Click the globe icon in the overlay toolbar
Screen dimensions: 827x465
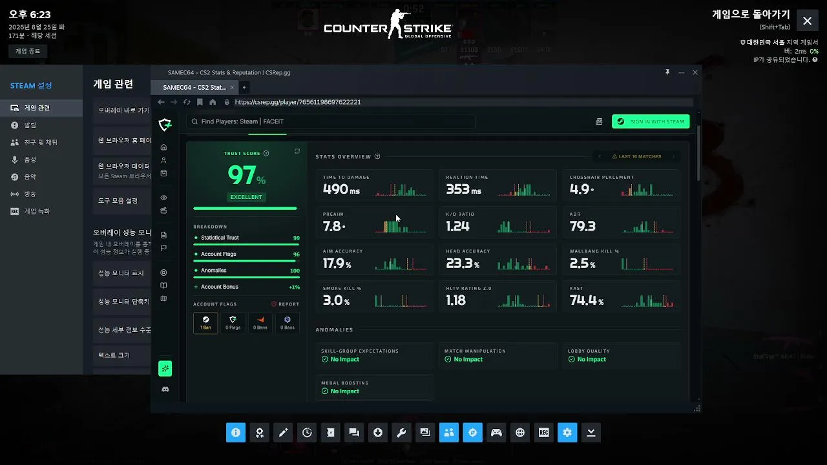click(520, 433)
